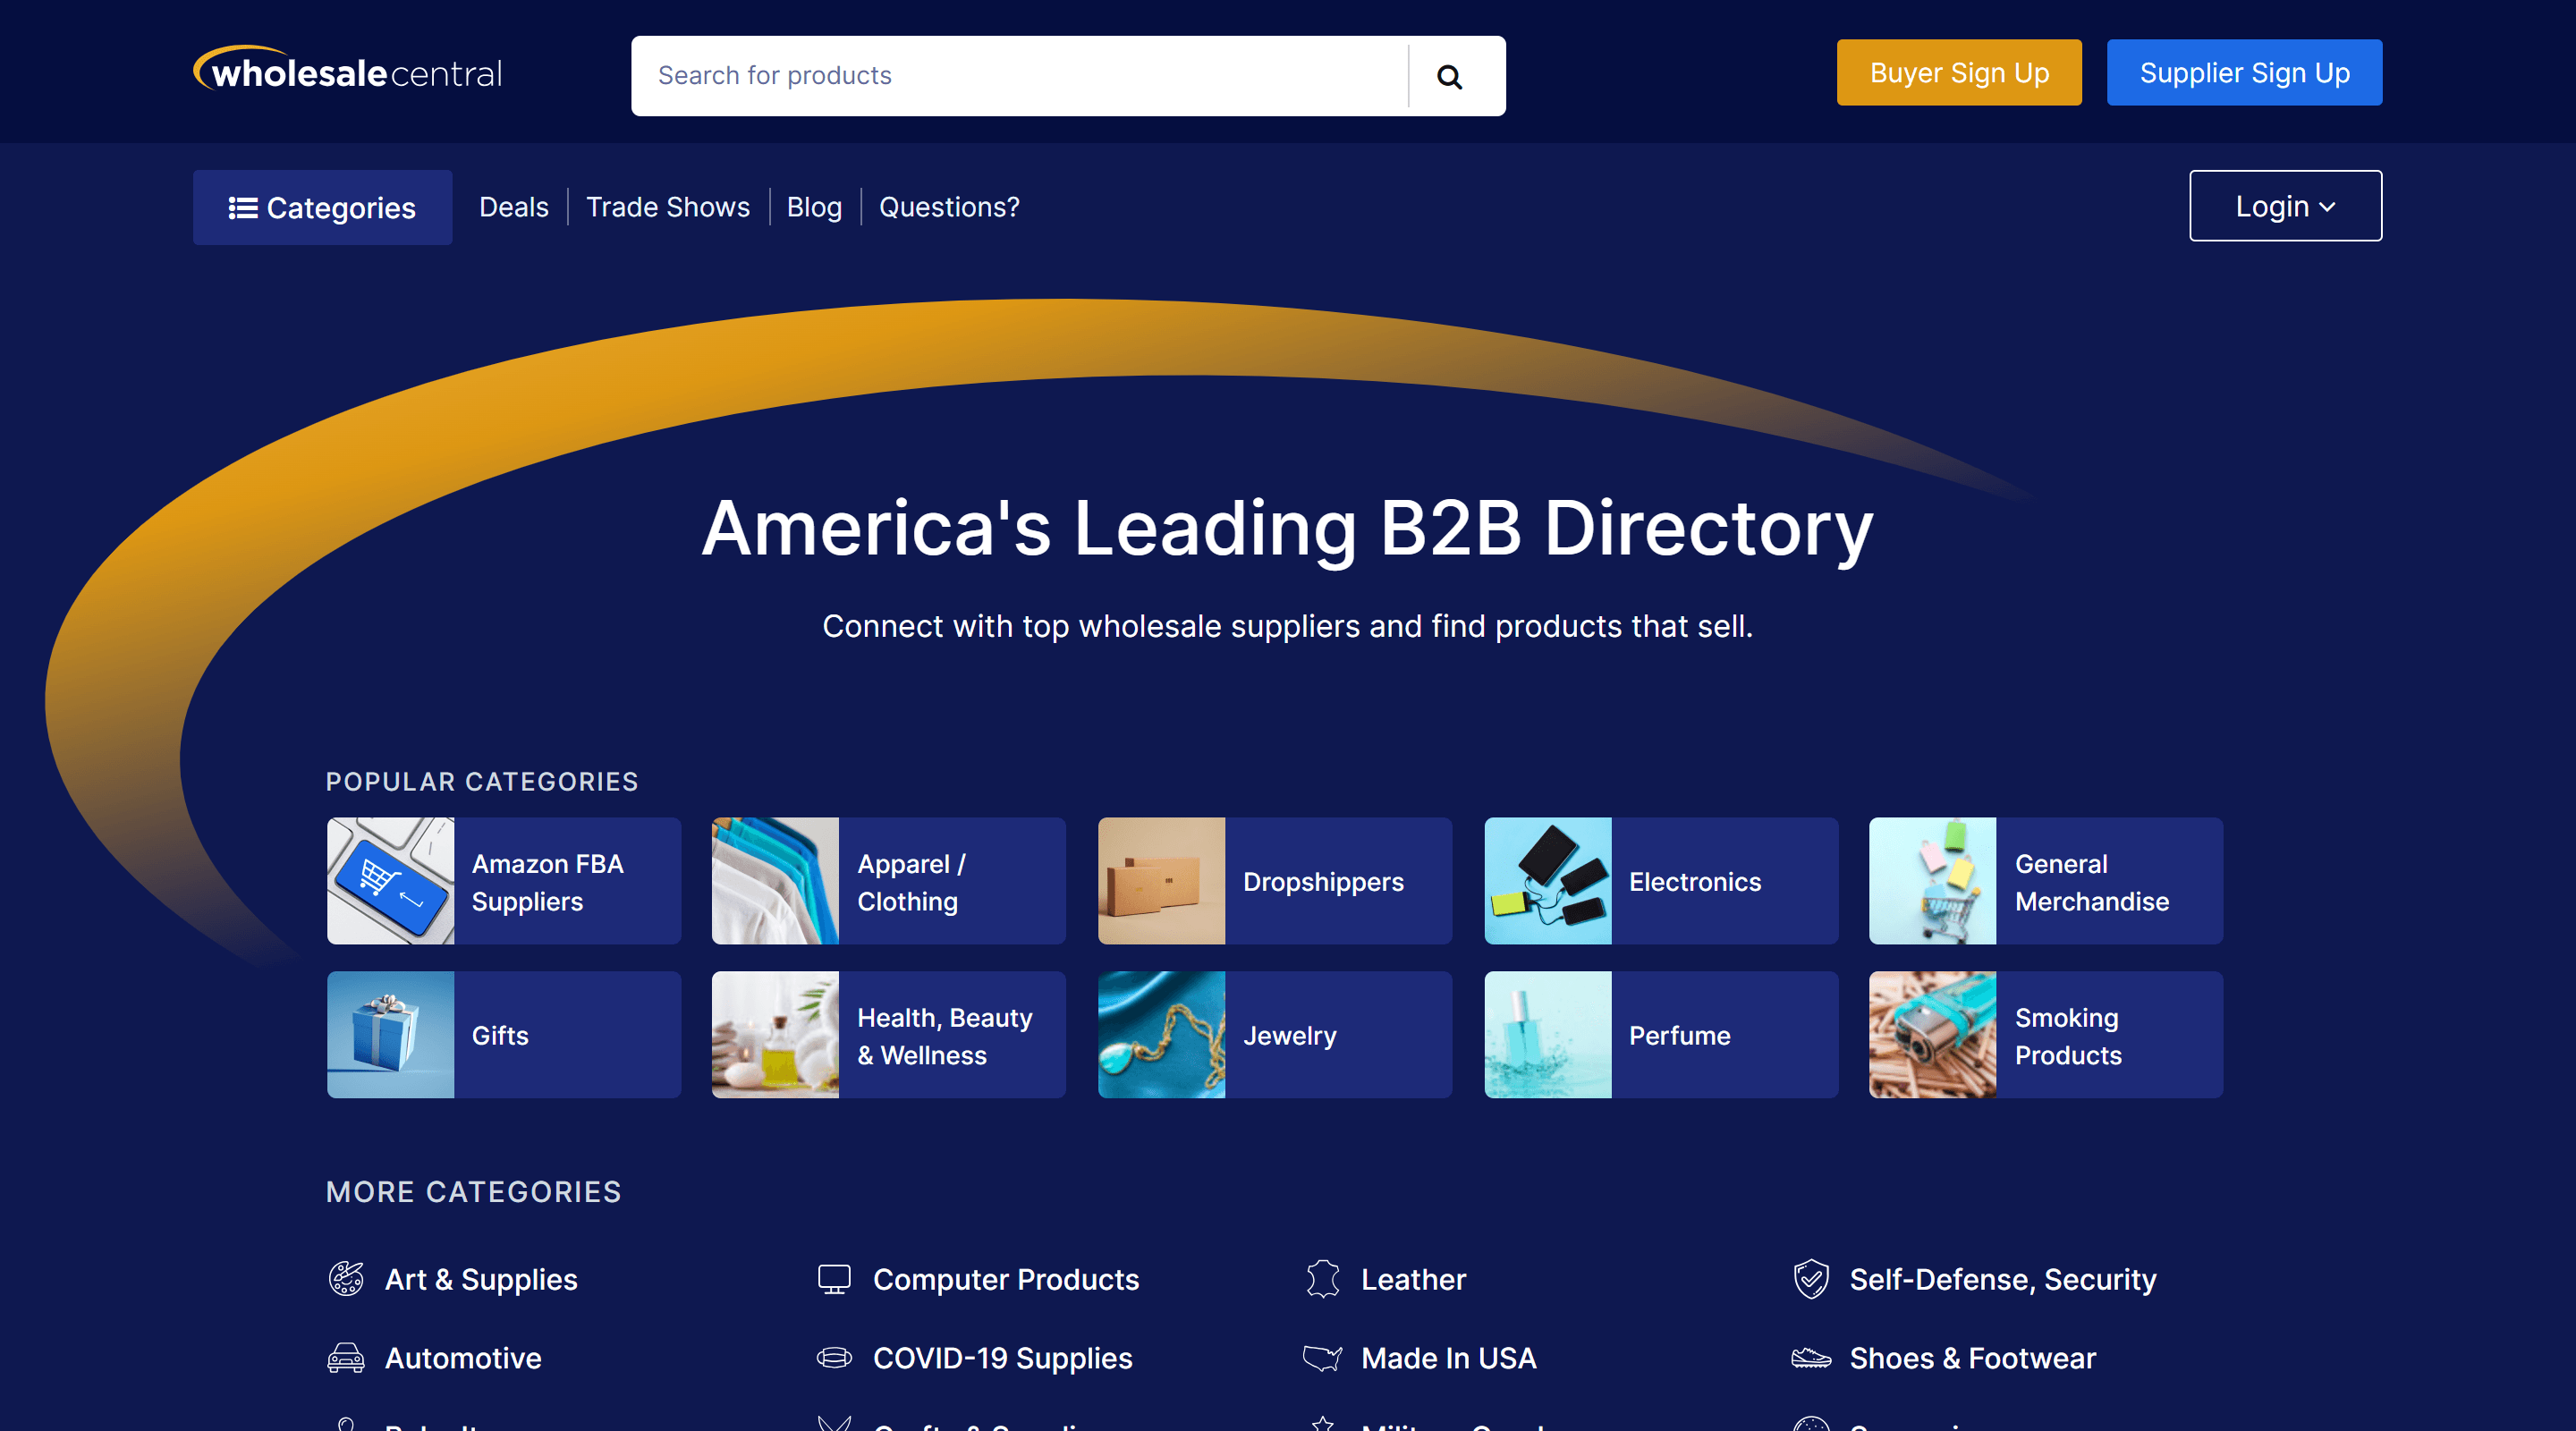Click the Shoes & Footwear sneaker icon
2576x1431 pixels.
1810,1357
